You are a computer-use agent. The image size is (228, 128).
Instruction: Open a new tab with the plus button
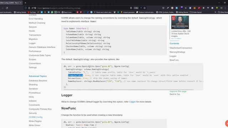tap(25, 3)
